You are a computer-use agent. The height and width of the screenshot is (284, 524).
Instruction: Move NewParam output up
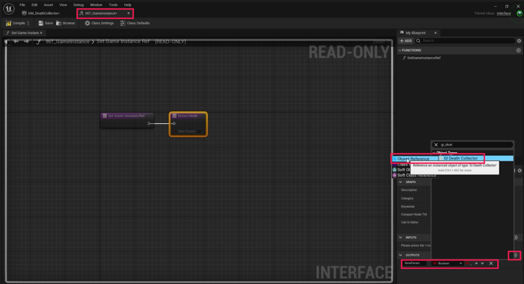[x=476, y=264]
